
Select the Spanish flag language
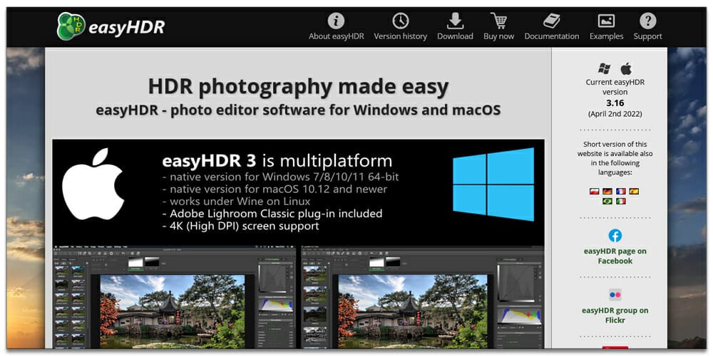coord(634,191)
